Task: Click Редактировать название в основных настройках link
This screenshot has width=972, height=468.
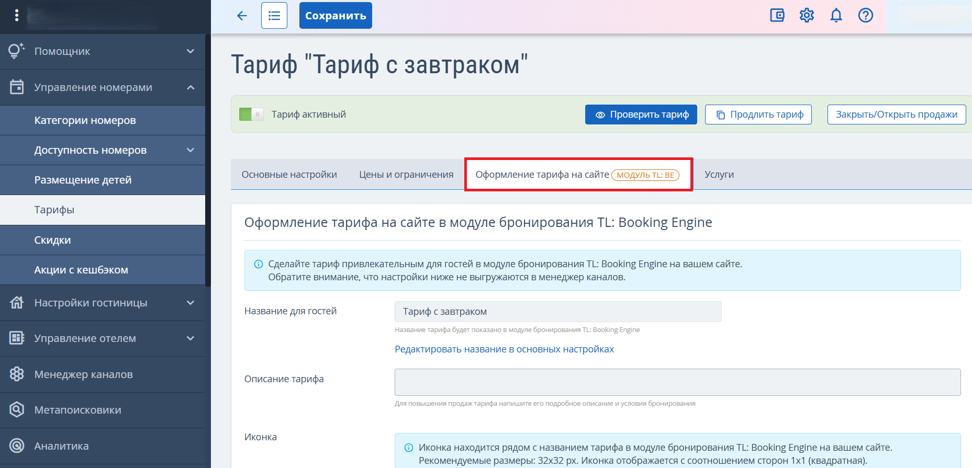Action: 504,349
